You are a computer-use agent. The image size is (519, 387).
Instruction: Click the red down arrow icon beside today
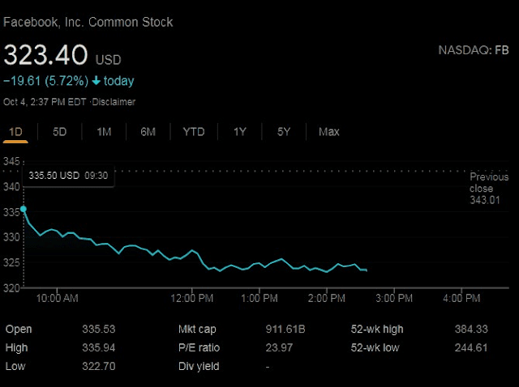pyautogui.click(x=96, y=81)
